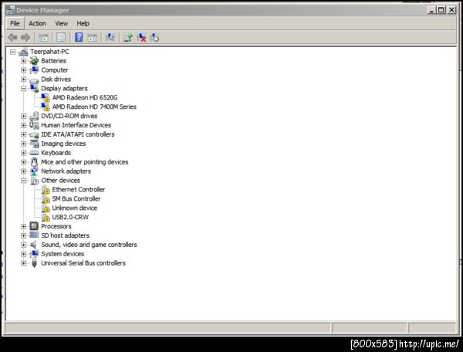Select the Teerpahat-PC tree root label
The height and width of the screenshot is (352, 463).
pyautogui.click(x=49, y=52)
